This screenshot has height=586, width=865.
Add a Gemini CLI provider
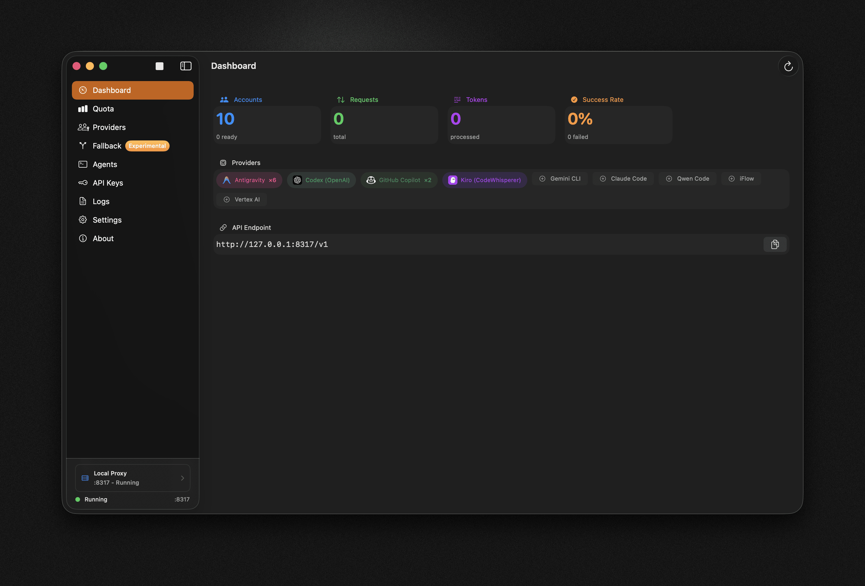(560, 179)
